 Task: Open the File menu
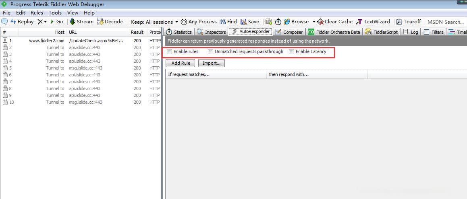pyautogui.click(x=6, y=13)
